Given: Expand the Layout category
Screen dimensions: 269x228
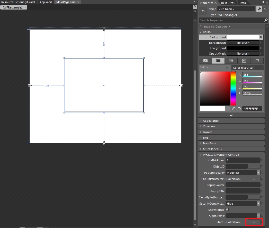Looking at the screenshot, I should pos(207,132).
